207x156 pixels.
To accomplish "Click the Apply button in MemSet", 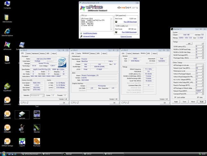I will click(176, 102).
